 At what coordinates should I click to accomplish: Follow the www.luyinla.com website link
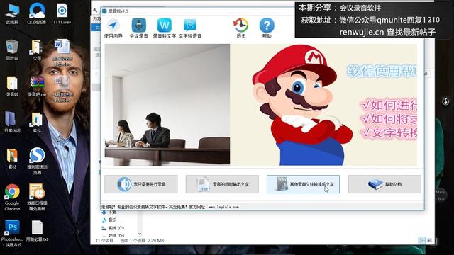(x=224, y=207)
